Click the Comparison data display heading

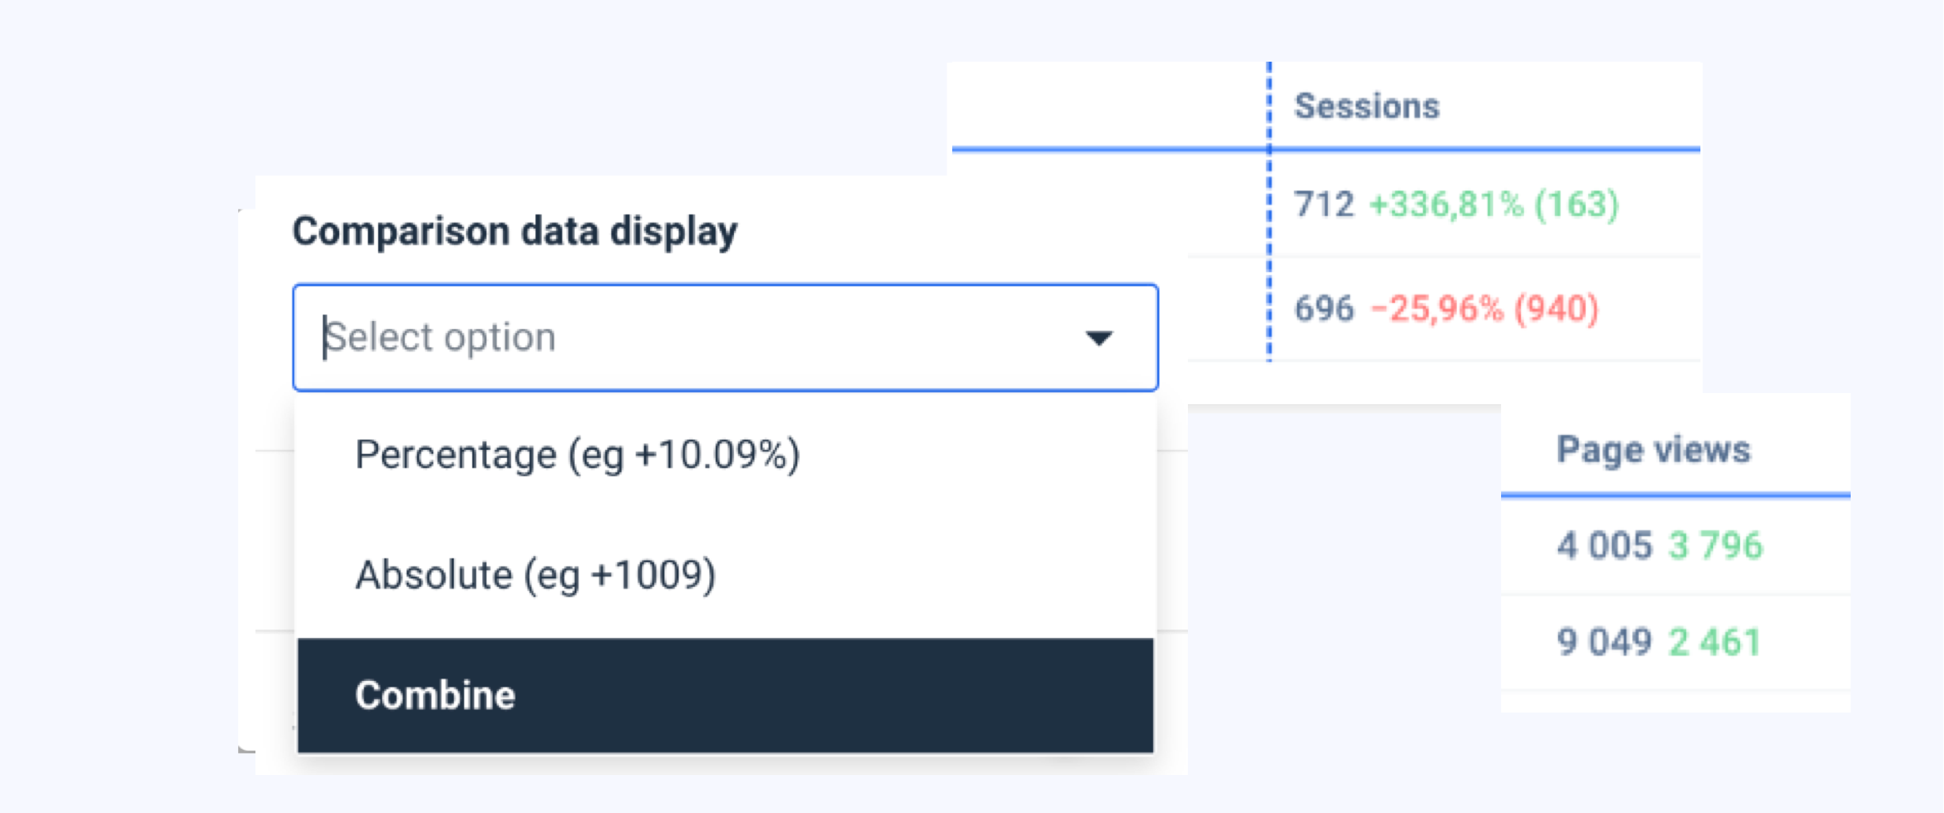click(x=515, y=230)
